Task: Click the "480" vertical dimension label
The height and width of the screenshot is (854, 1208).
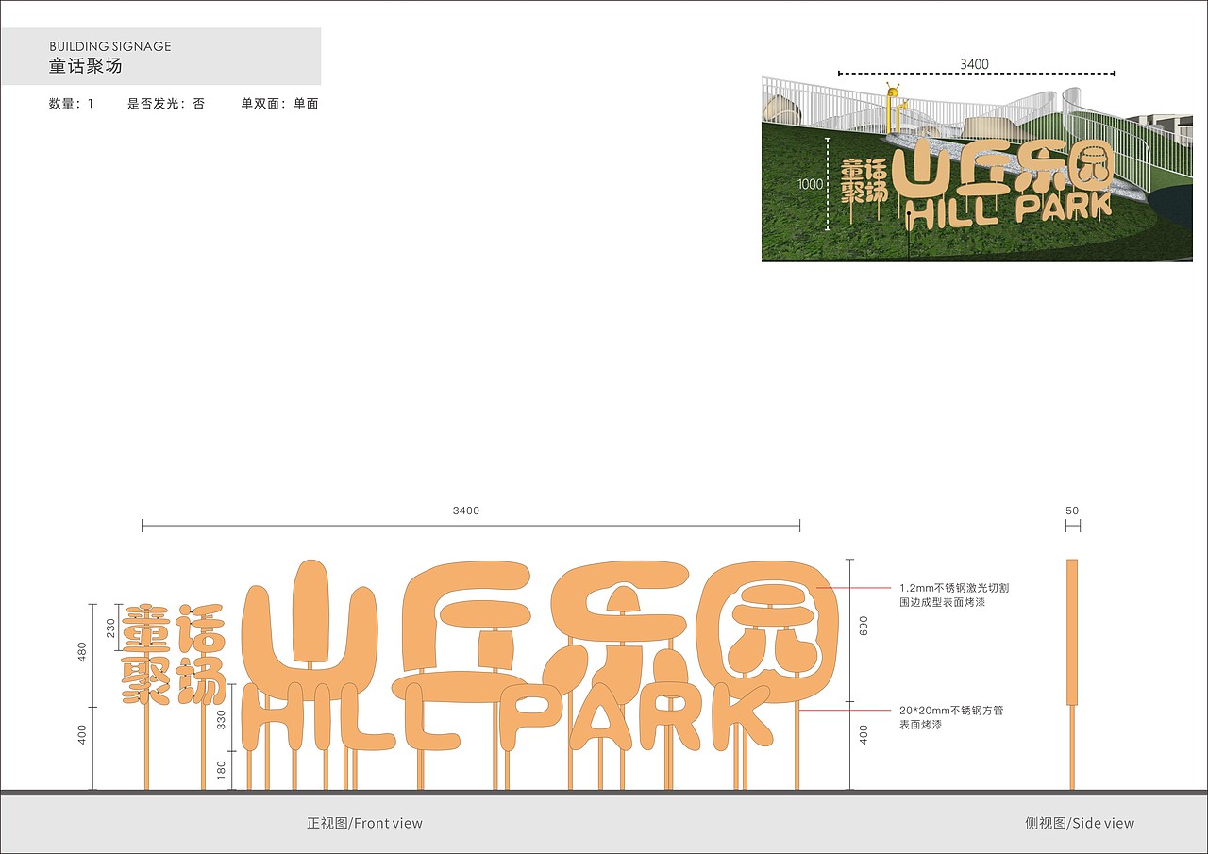Action: tap(82, 652)
